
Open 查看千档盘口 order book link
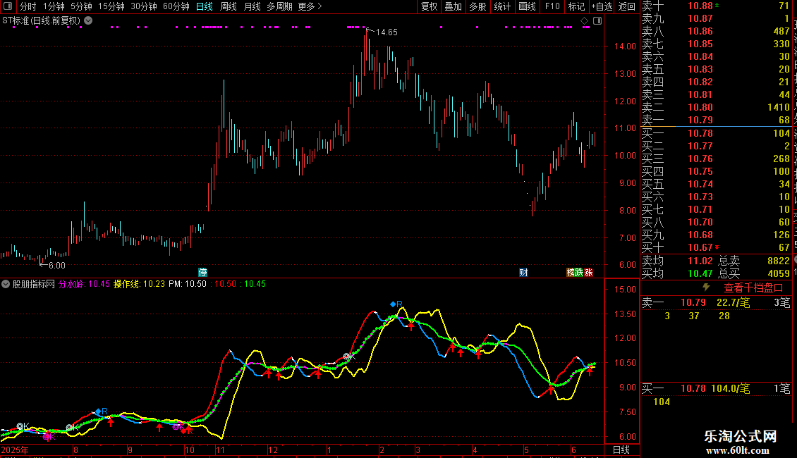coord(753,288)
